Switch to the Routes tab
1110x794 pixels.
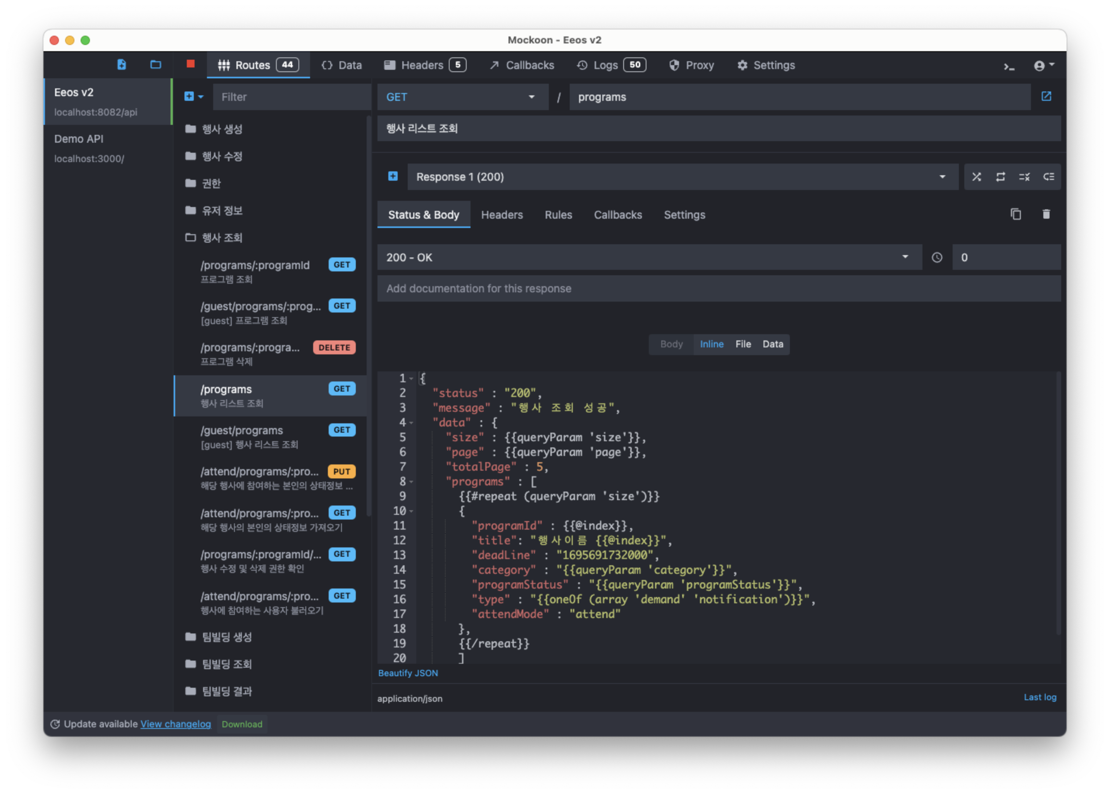[x=258, y=65]
